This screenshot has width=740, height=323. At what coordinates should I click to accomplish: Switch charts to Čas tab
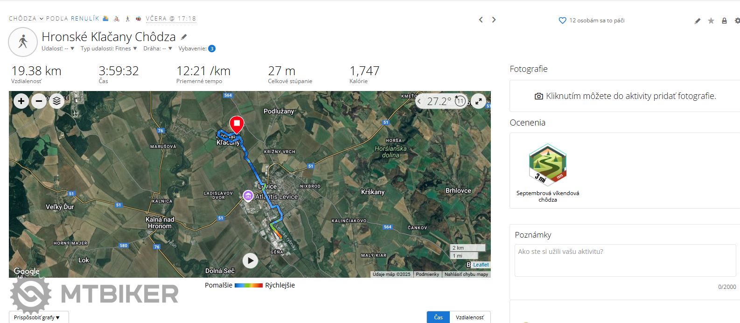pyautogui.click(x=438, y=317)
